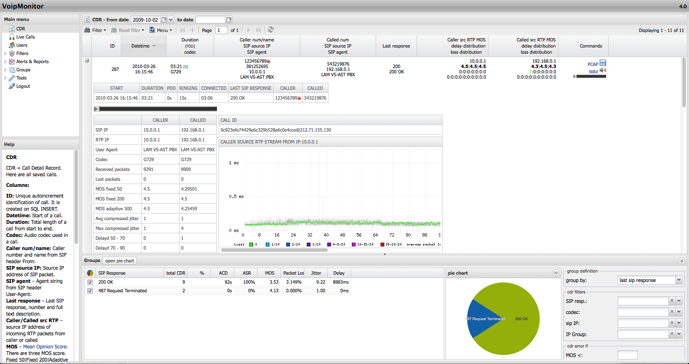Open the SIP resp. dropdown arrow
Screen dimensions: 689x364
click(679, 301)
